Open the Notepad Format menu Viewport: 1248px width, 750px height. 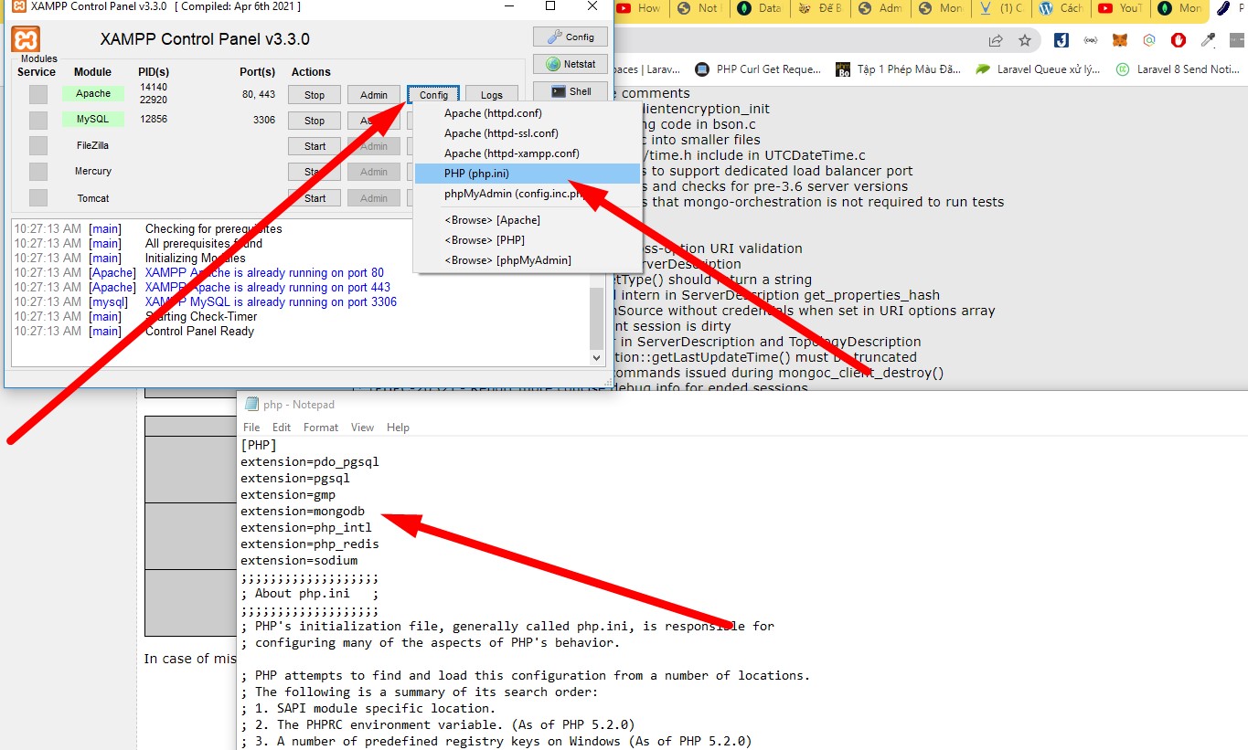(321, 428)
